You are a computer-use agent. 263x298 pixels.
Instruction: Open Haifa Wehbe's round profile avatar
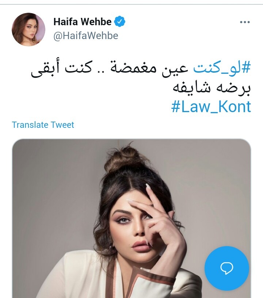[28, 30]
